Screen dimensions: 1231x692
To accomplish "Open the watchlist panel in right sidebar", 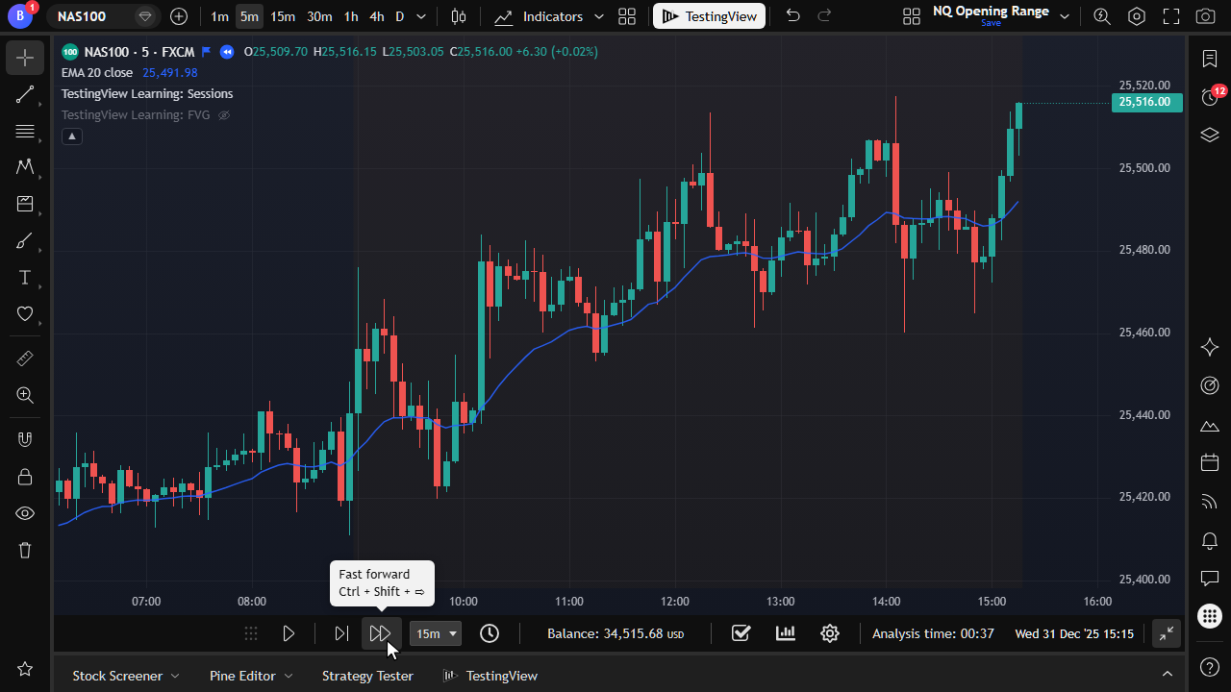I will coord(1210,59).
